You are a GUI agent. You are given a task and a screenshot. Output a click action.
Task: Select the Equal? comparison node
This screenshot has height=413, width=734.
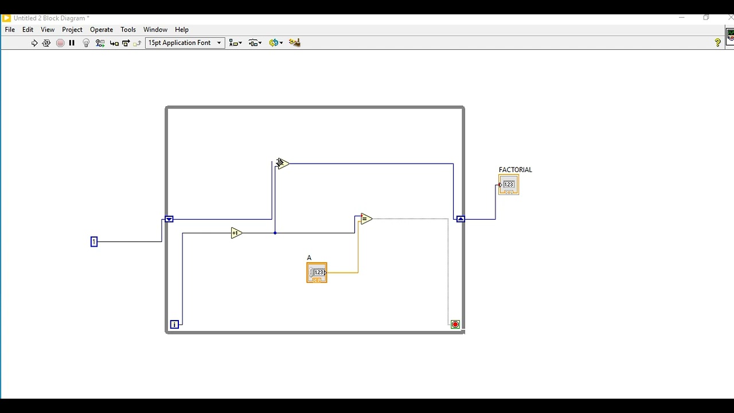pos(366,219)
